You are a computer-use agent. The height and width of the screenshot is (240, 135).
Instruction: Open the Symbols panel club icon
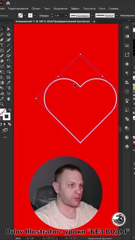coord(127,147)
